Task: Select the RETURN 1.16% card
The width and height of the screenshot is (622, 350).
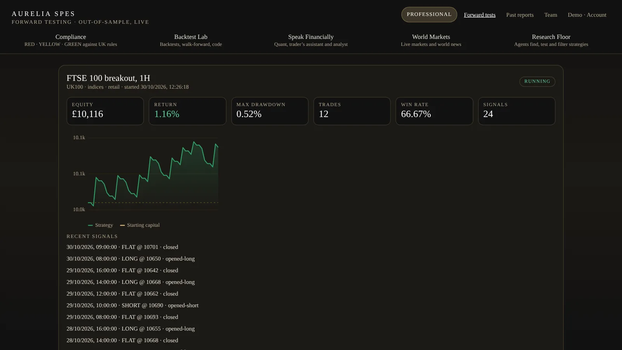Action: coord(187,111)
